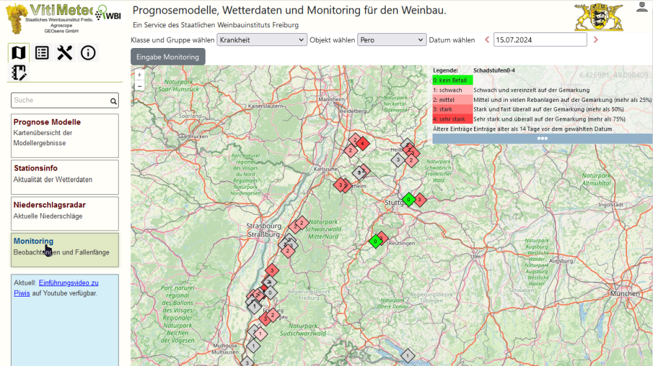Click the VitiMeteo grape logo
The height and width of the screenshot is (366, 653).
coord(16,19)
